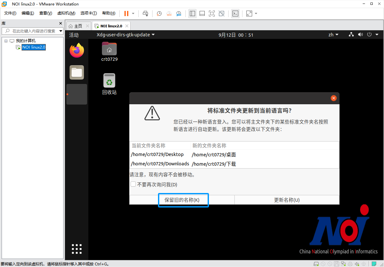The width and height of the screenshot is (384, 267).
Task: Launch Firefox from the Ubuntu dock
Action: click(x=77, y=50)
